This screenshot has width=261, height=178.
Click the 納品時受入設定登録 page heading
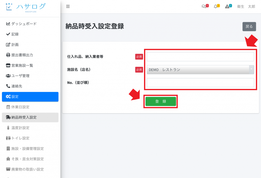click(95, 26)
